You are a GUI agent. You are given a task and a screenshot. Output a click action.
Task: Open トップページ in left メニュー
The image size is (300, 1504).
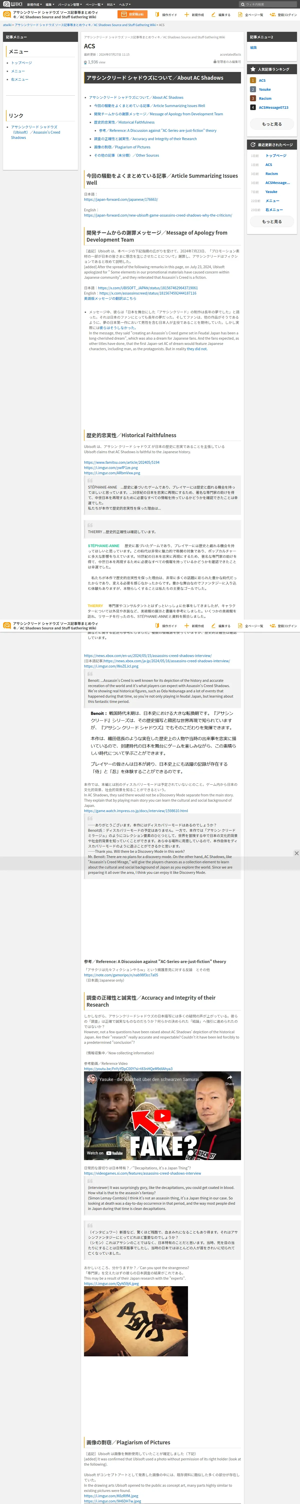(x=21, y=62)
